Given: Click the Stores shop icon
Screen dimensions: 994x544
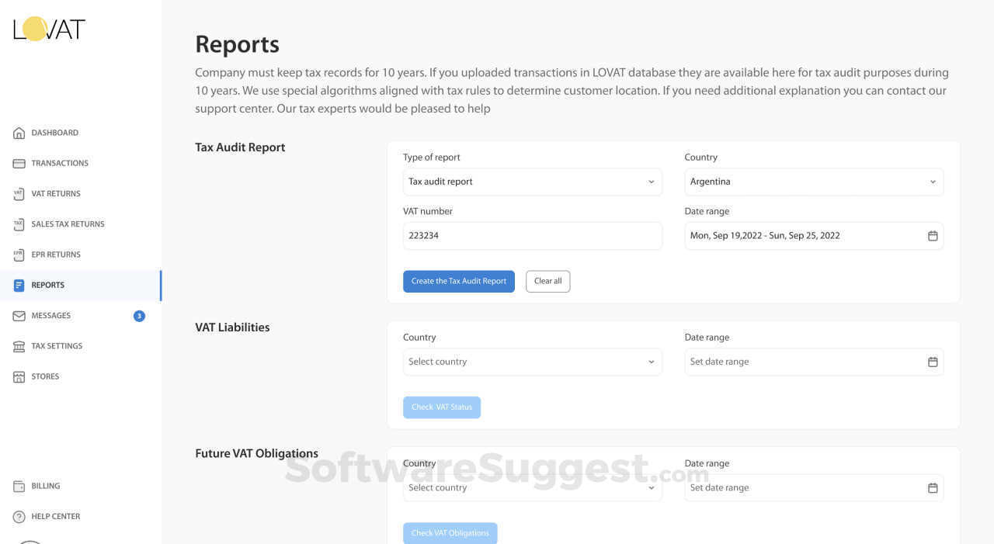Looking at the screenshot, I should pyautogui.click(x=19, y=377).
